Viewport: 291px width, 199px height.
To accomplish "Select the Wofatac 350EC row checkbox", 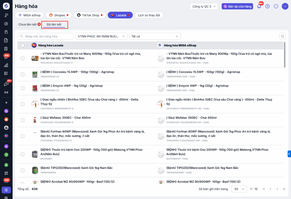I will [x=23, y=120].
